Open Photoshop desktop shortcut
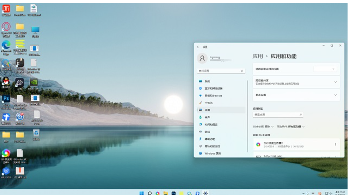The height and width of the screenshot is (195, 349). click(6, 99)
